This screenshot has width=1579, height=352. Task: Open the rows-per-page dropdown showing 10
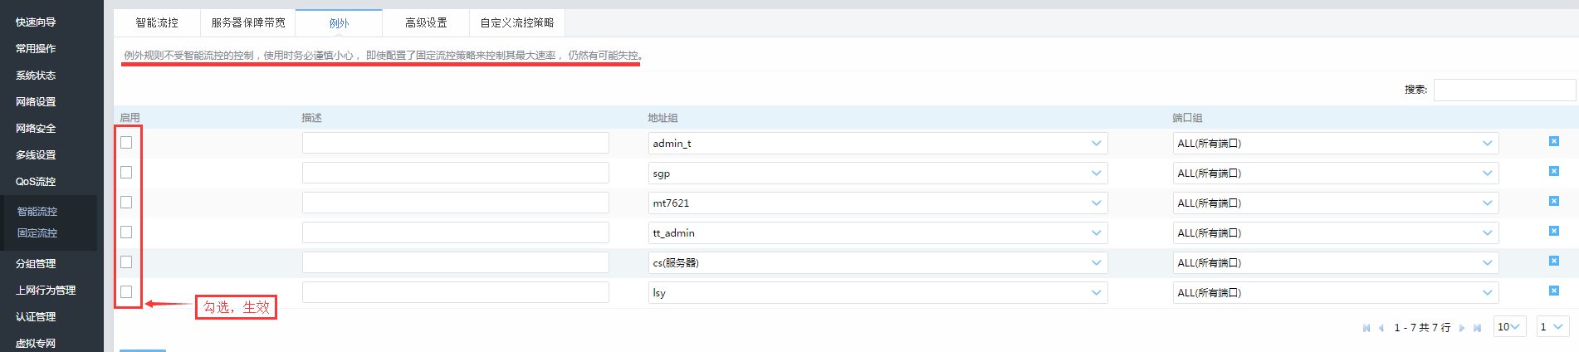click(1509, 327)
